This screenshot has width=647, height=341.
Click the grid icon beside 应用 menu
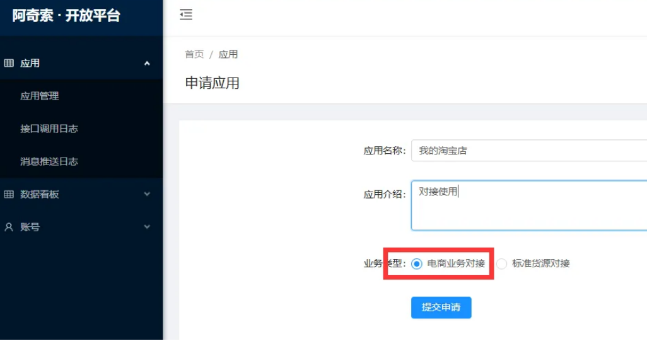point(9,63)
